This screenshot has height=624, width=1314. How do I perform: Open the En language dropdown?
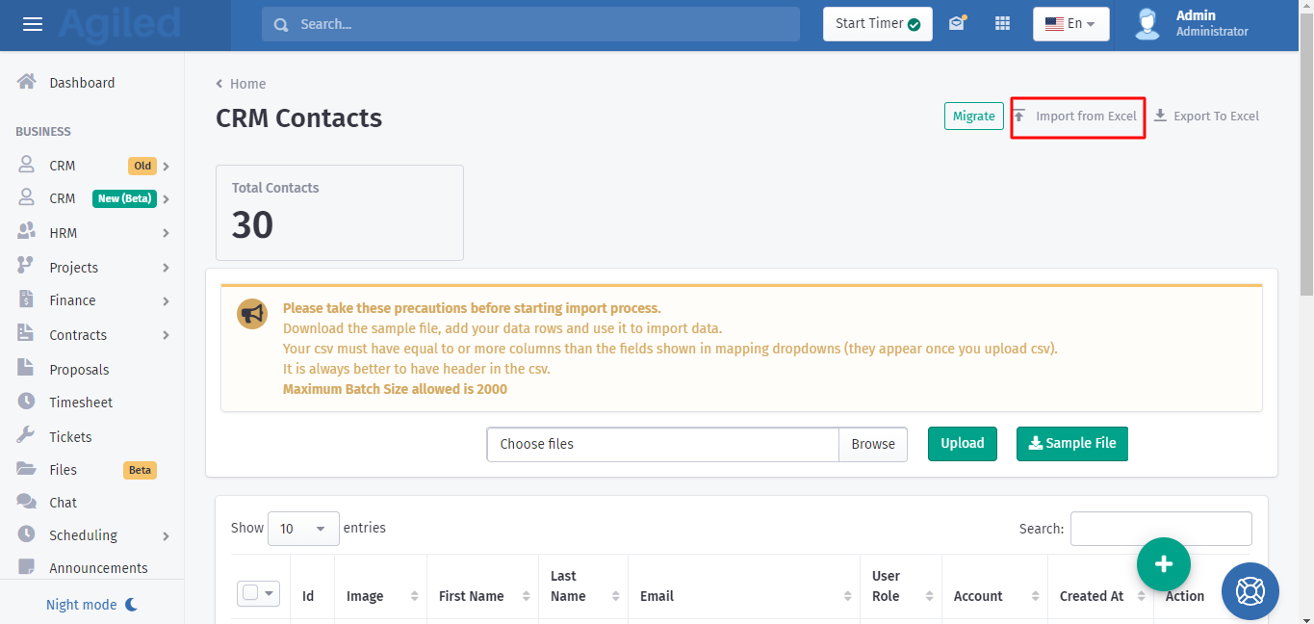point(1070,24)
